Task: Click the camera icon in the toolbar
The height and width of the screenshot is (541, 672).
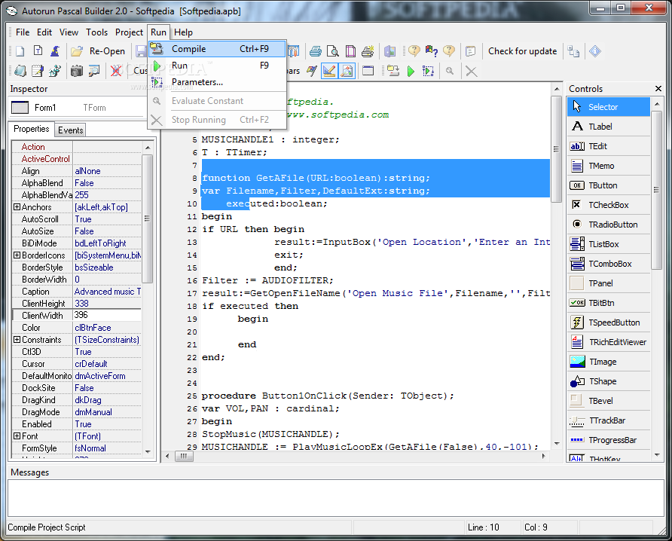Action: point(77,71)
